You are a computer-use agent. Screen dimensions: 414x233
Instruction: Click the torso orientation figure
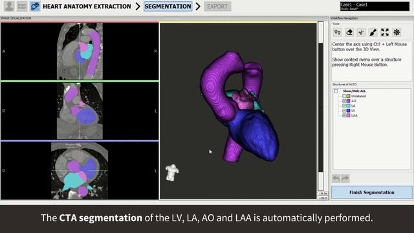[x=172, y=173]
